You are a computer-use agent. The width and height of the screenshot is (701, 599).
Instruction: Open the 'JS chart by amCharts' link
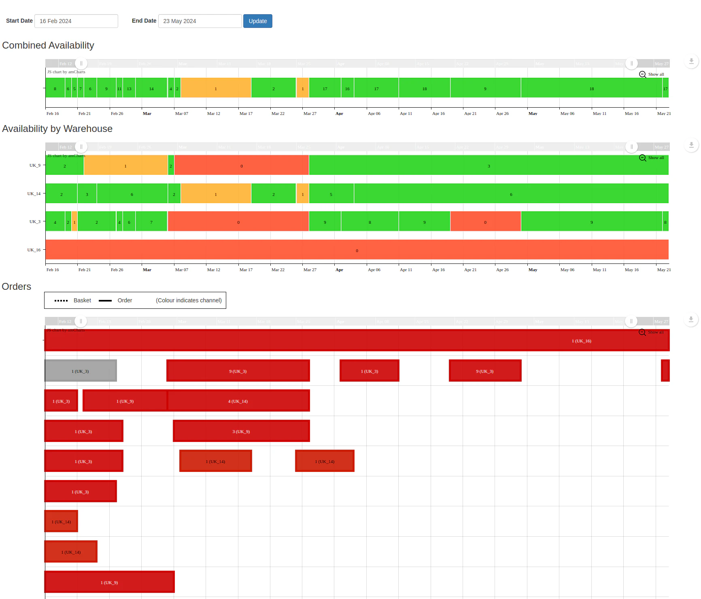tap(66, 72)
